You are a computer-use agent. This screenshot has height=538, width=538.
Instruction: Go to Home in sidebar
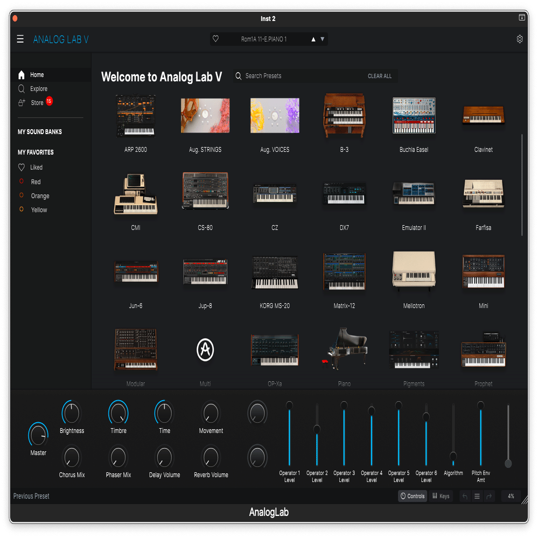(51, 75)
